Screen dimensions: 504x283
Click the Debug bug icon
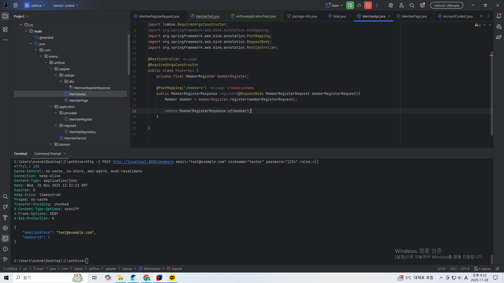(x=359, y=5)
